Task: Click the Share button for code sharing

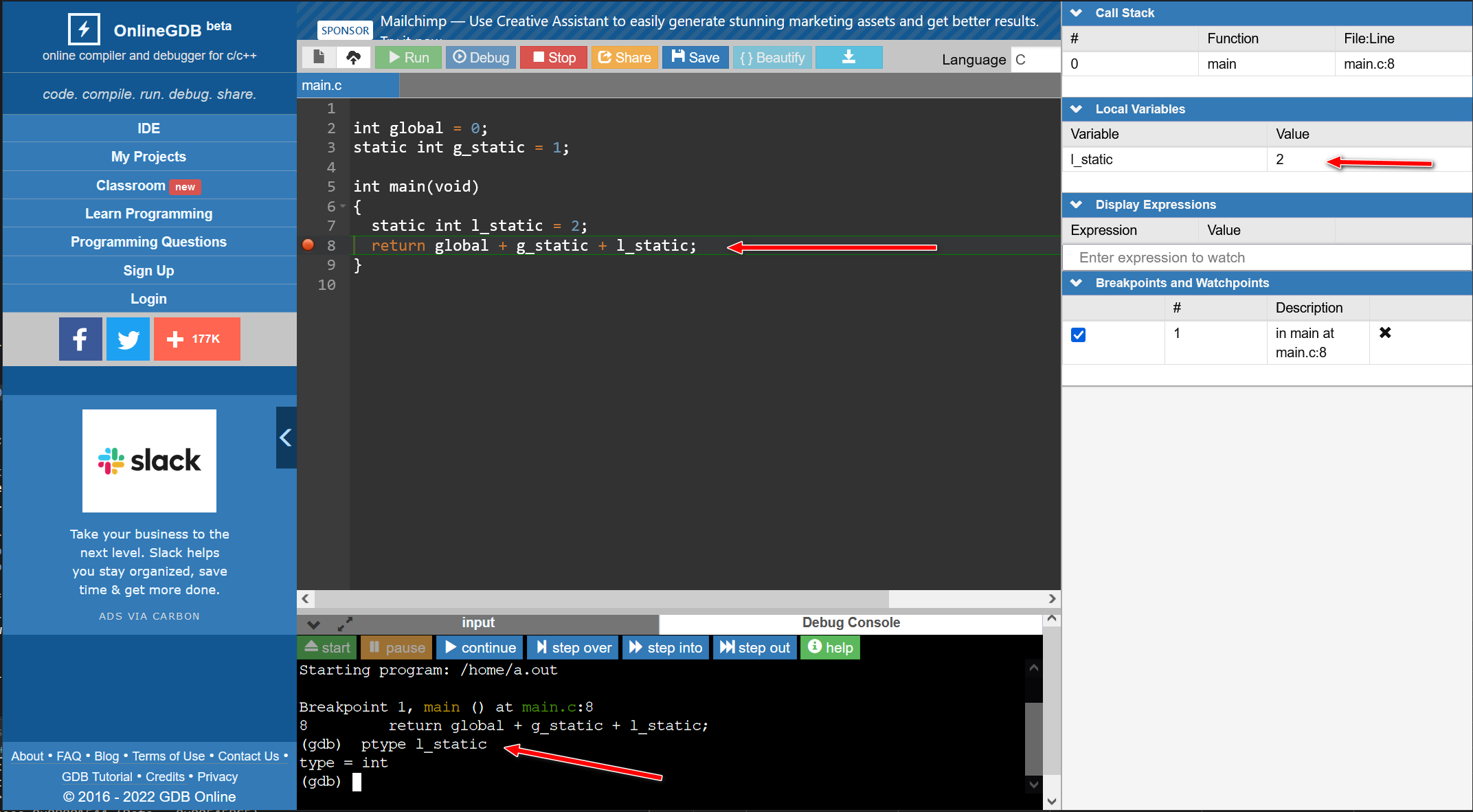Action: (x=624, y=57)
